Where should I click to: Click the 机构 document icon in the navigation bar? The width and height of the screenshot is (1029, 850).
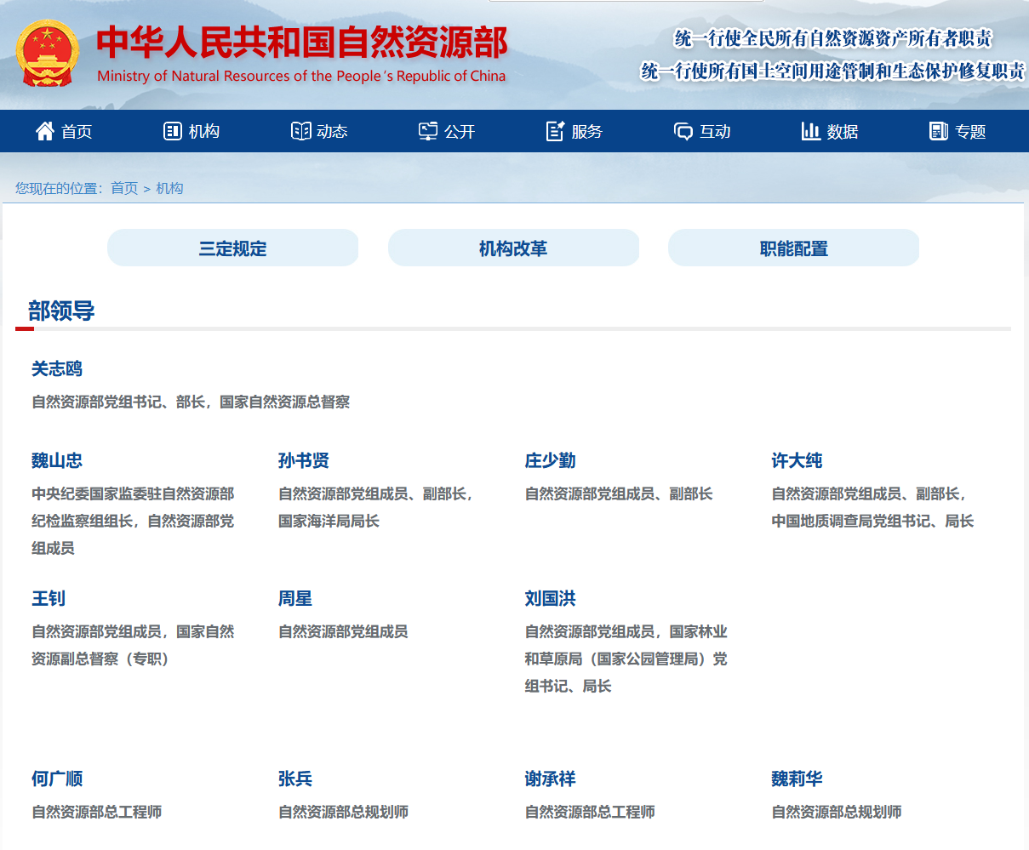(173, 131)
